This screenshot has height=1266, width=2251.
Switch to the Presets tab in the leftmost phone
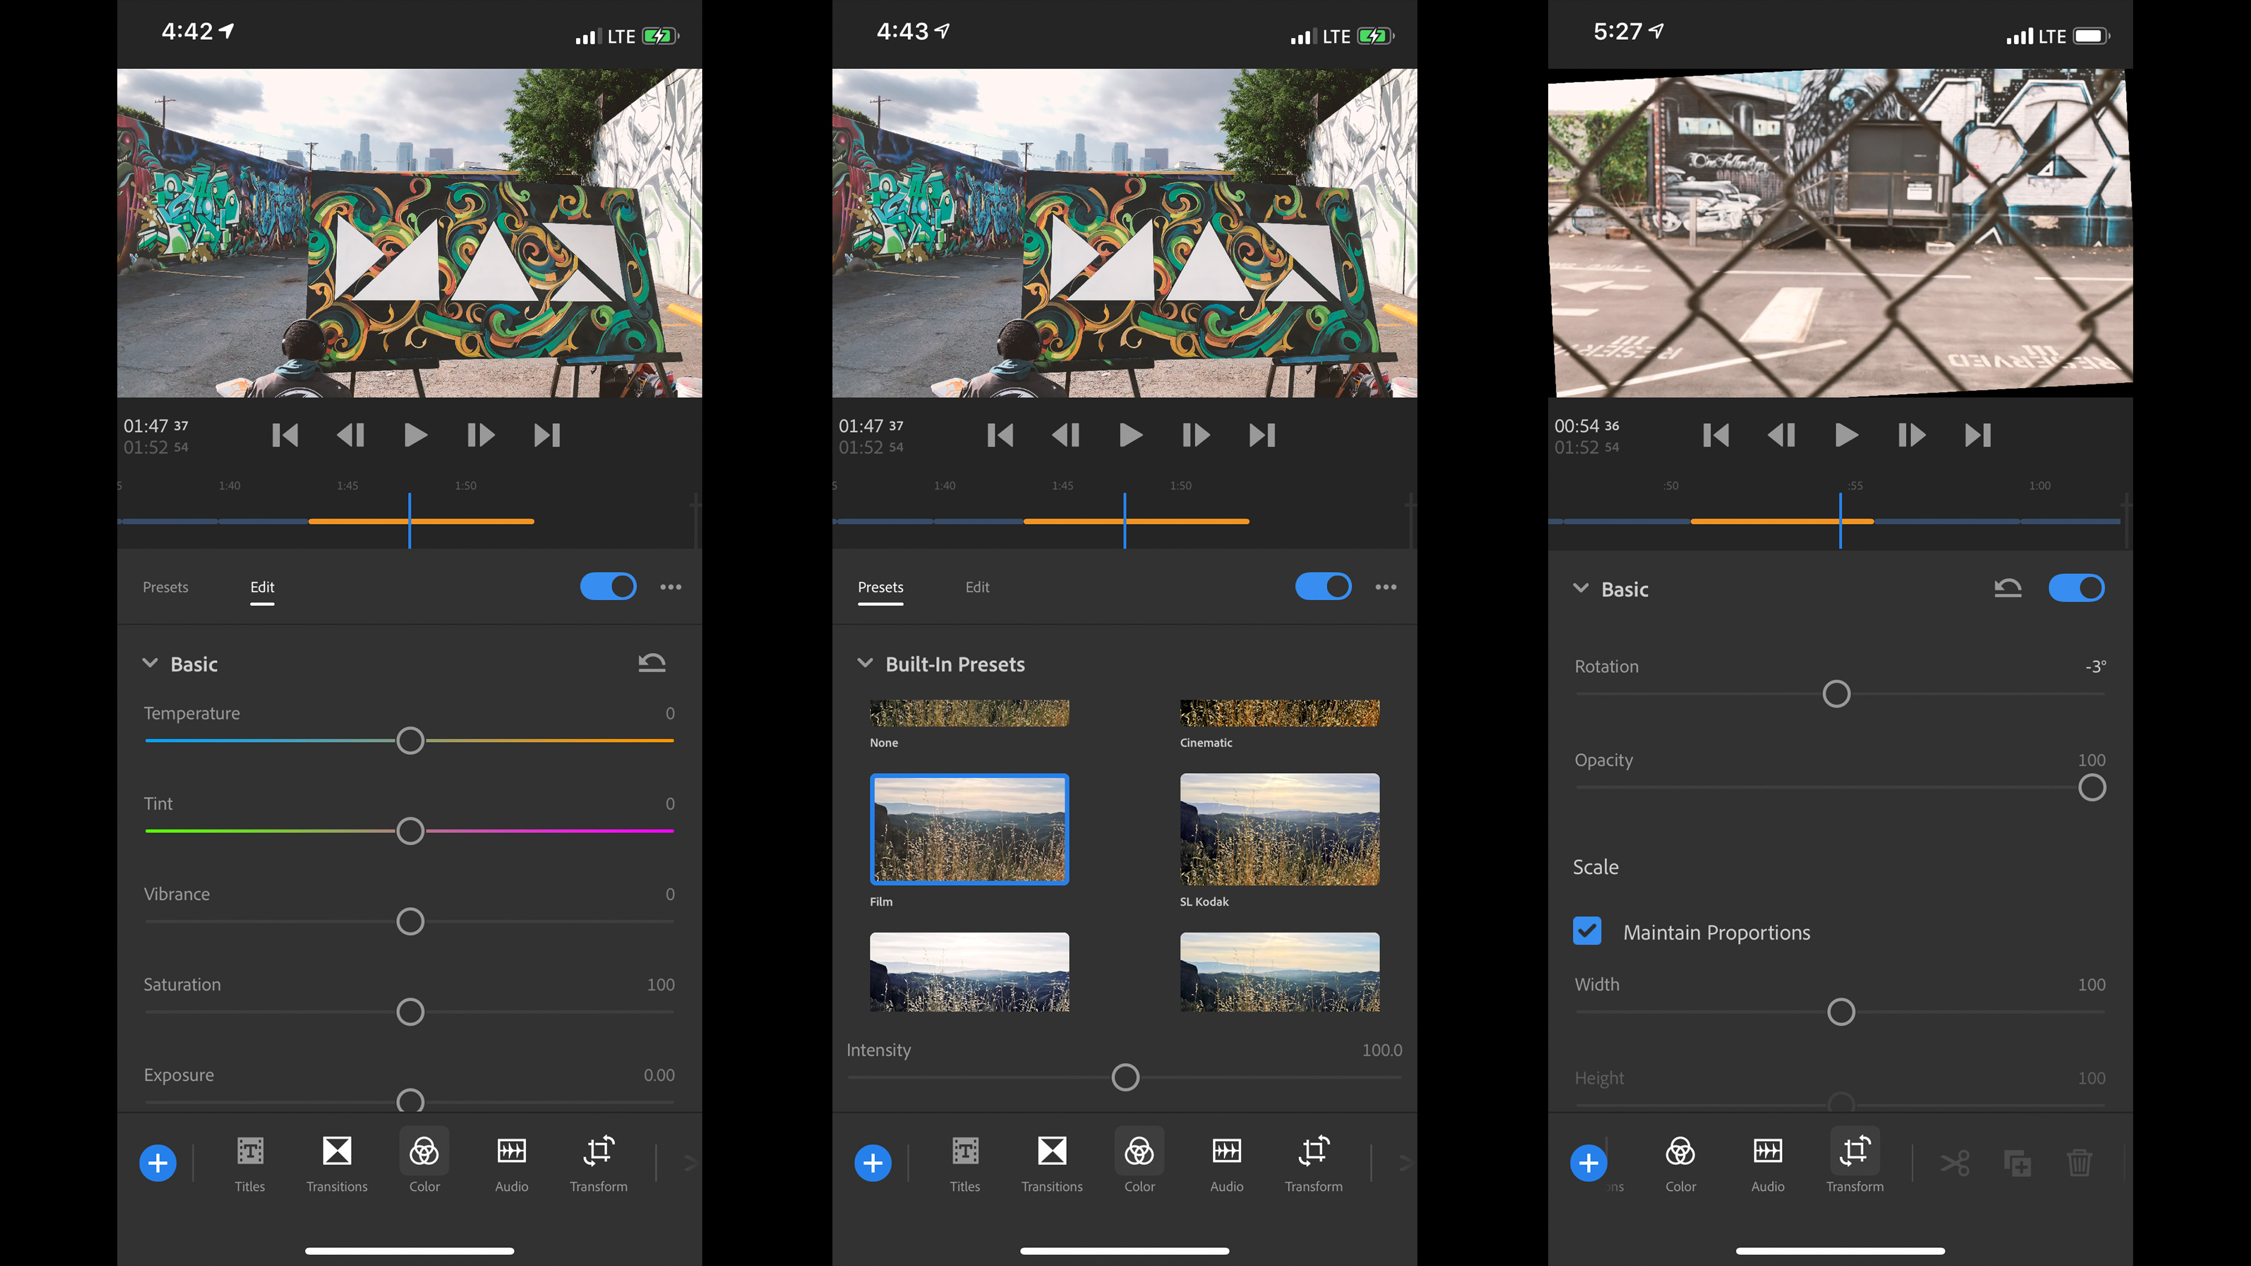click(165, 587)
